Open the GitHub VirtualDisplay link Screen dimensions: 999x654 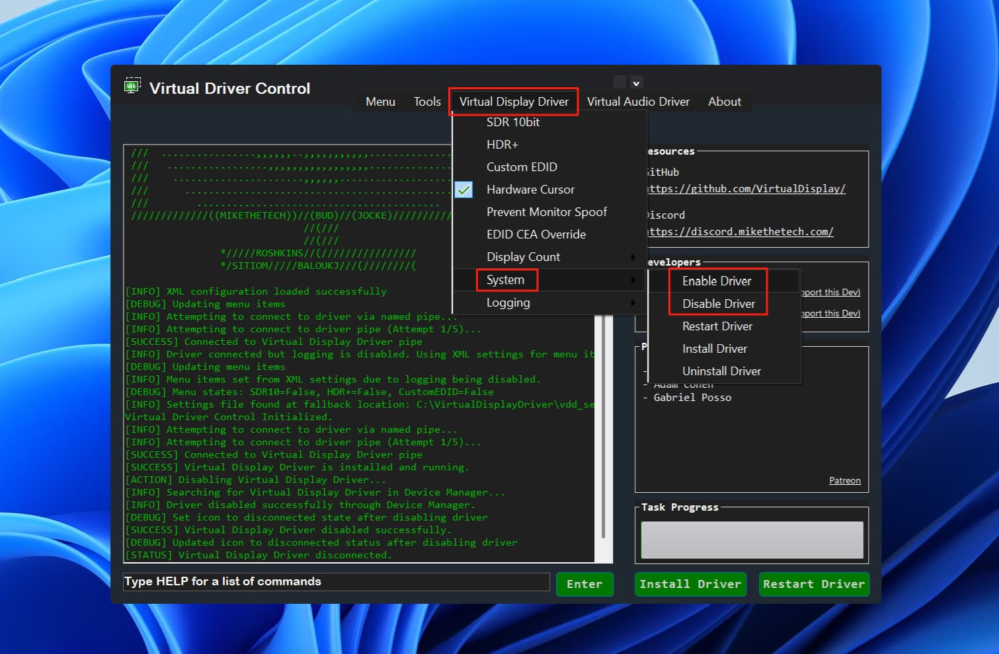tap(746, 189)
